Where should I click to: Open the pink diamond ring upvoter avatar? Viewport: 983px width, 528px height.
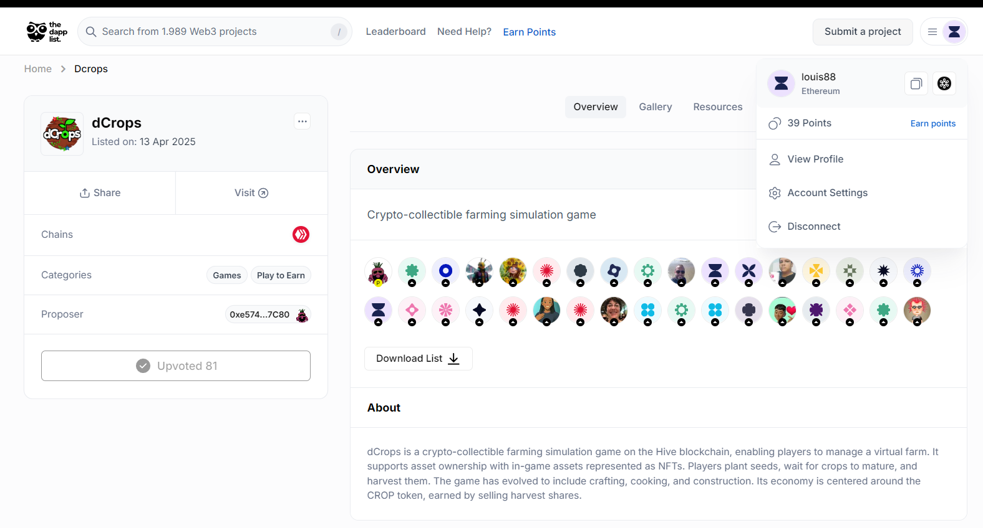412,311
